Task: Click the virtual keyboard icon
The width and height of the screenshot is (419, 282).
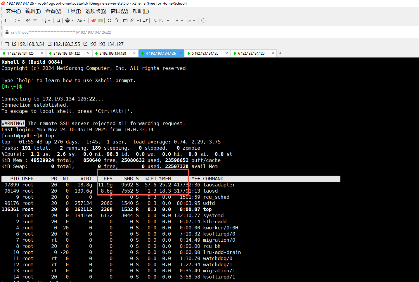Action: pyautogui.click(x=125, y=20)
